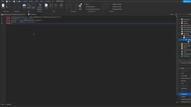The width and height of the screenshot is (191, 107).
Task: Select the TextScaled property row
Action: 185,94
